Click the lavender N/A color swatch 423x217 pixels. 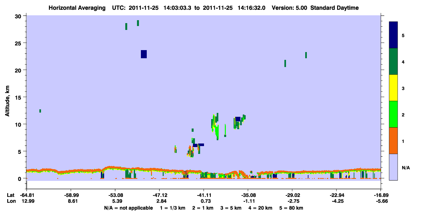click(393, 167)
